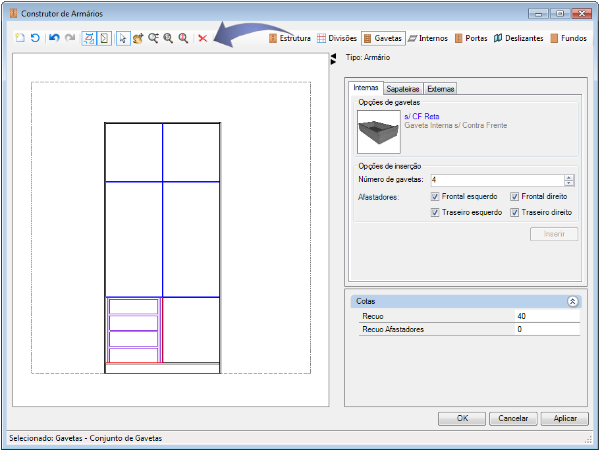
Task: Open the Portas section
Action: click(471, 38)
